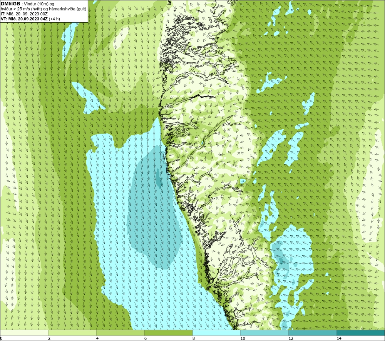Click the 2–4 m/s light green band
The image size is (385, 341).
(72, 333)
